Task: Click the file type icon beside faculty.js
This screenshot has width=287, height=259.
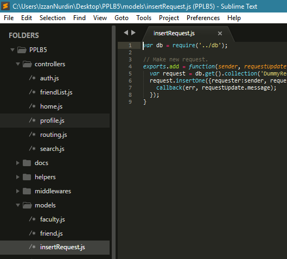Action: click(x=33, y=219)
